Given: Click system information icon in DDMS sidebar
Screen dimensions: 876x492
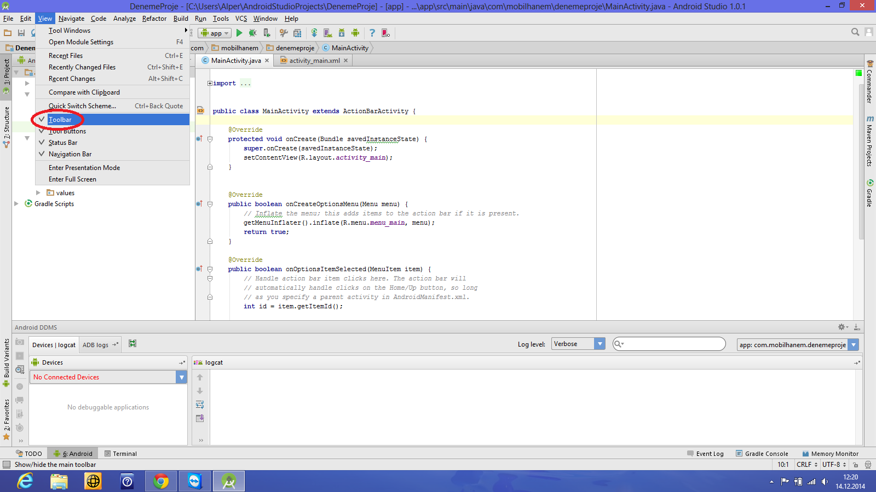Looking at the screenshot, I should tap(20, 370).
